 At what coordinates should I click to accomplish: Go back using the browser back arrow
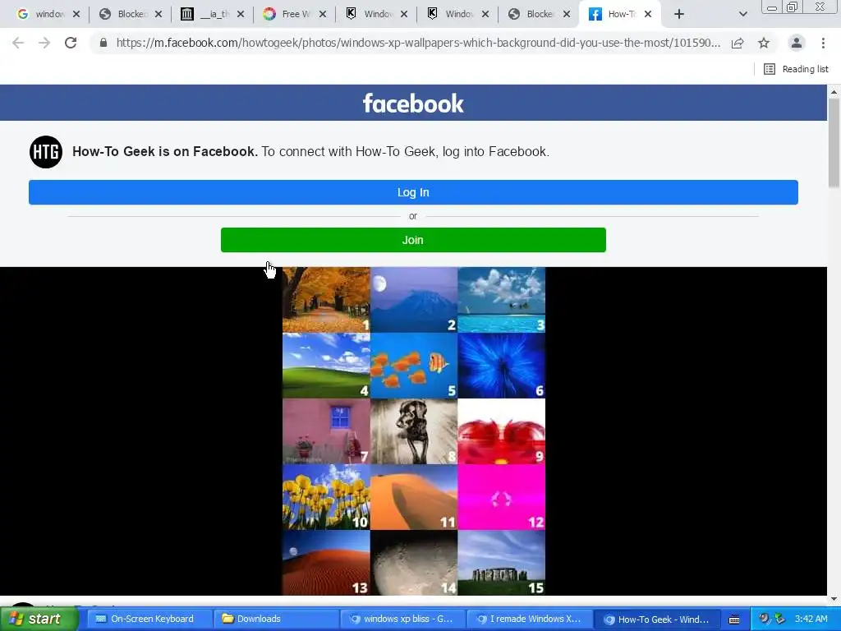18,43
